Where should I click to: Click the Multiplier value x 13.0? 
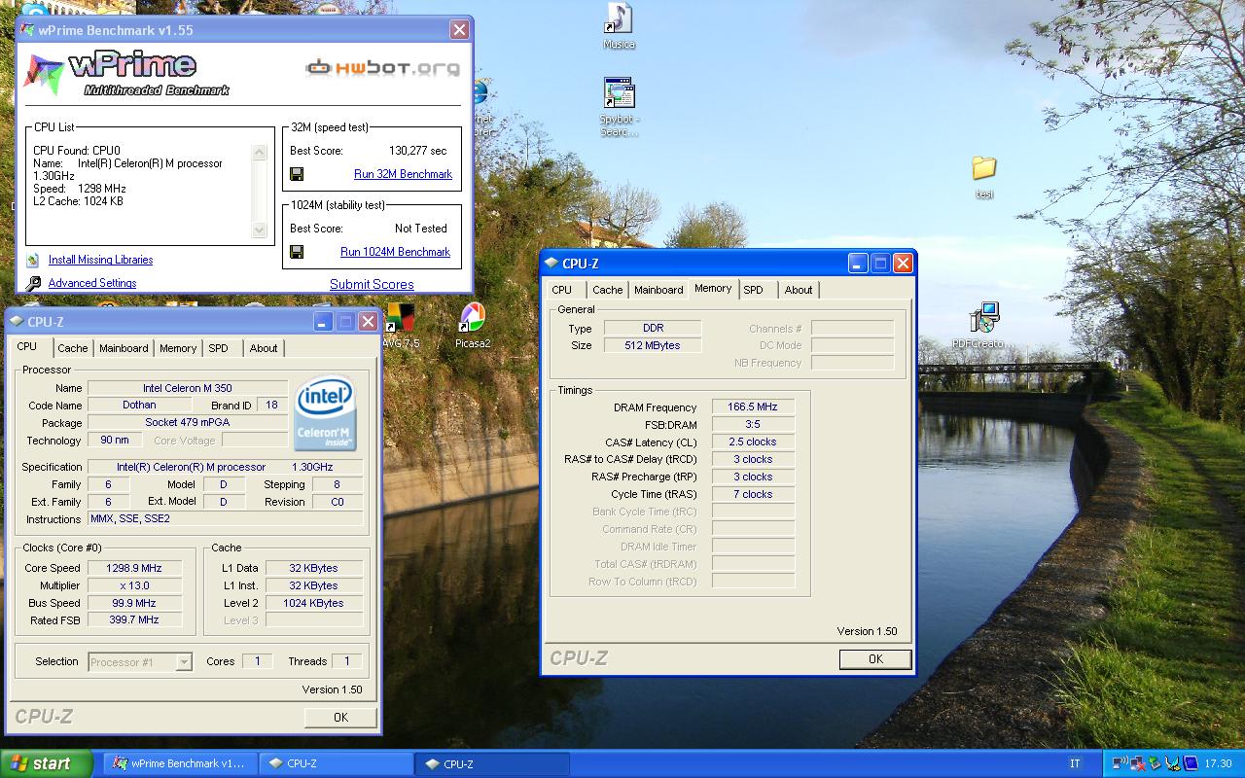coord(134,585)
